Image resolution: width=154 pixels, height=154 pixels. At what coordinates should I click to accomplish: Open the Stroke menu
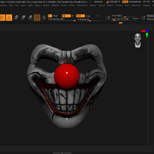(x=110, y=5)
